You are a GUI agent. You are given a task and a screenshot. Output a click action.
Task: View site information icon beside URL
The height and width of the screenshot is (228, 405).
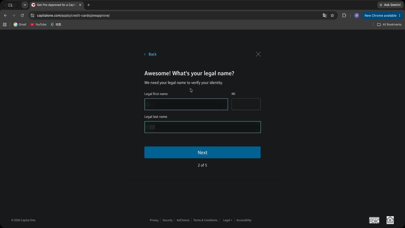pos(32,15)
